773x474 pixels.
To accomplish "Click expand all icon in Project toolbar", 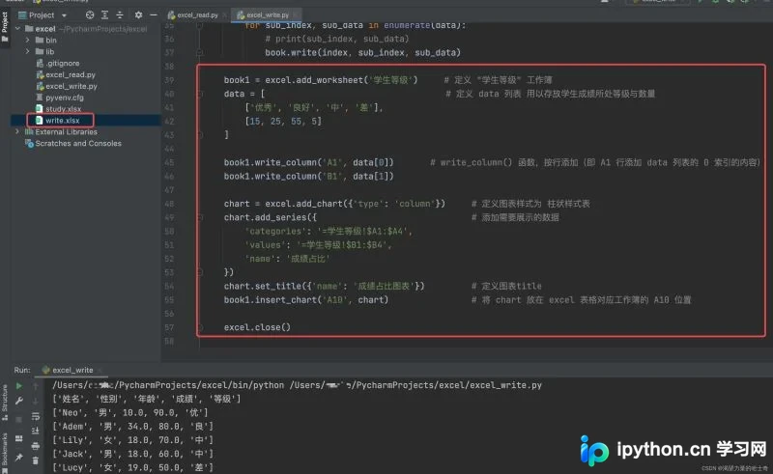I will [x=104, y=15].
